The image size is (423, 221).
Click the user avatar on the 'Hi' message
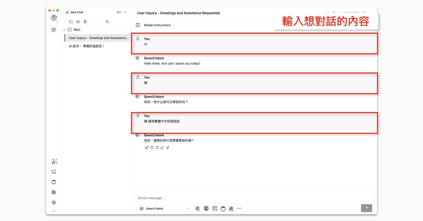pyautogui.click(x=138, y=39)
